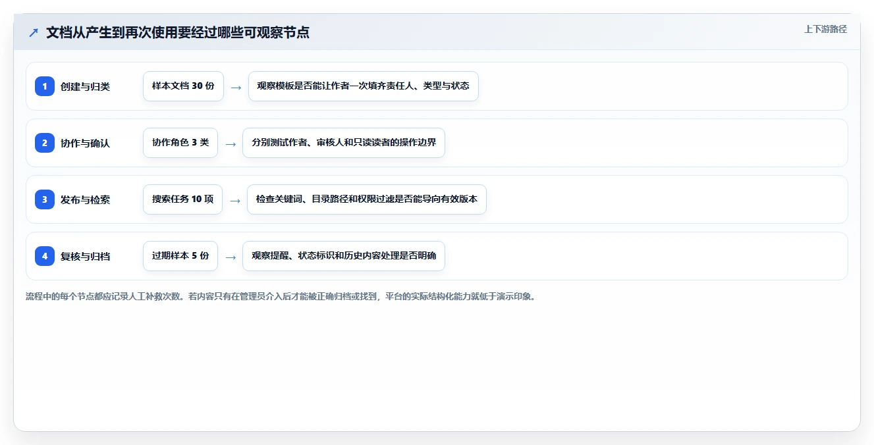
Task: Click the 样本文档 30 份 chip
Action: (183, 86)
